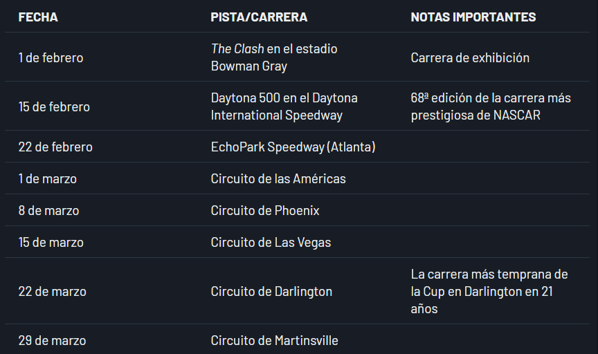Click Daytona 500 race entry
The image size is (598, 354).
point(284,106)
